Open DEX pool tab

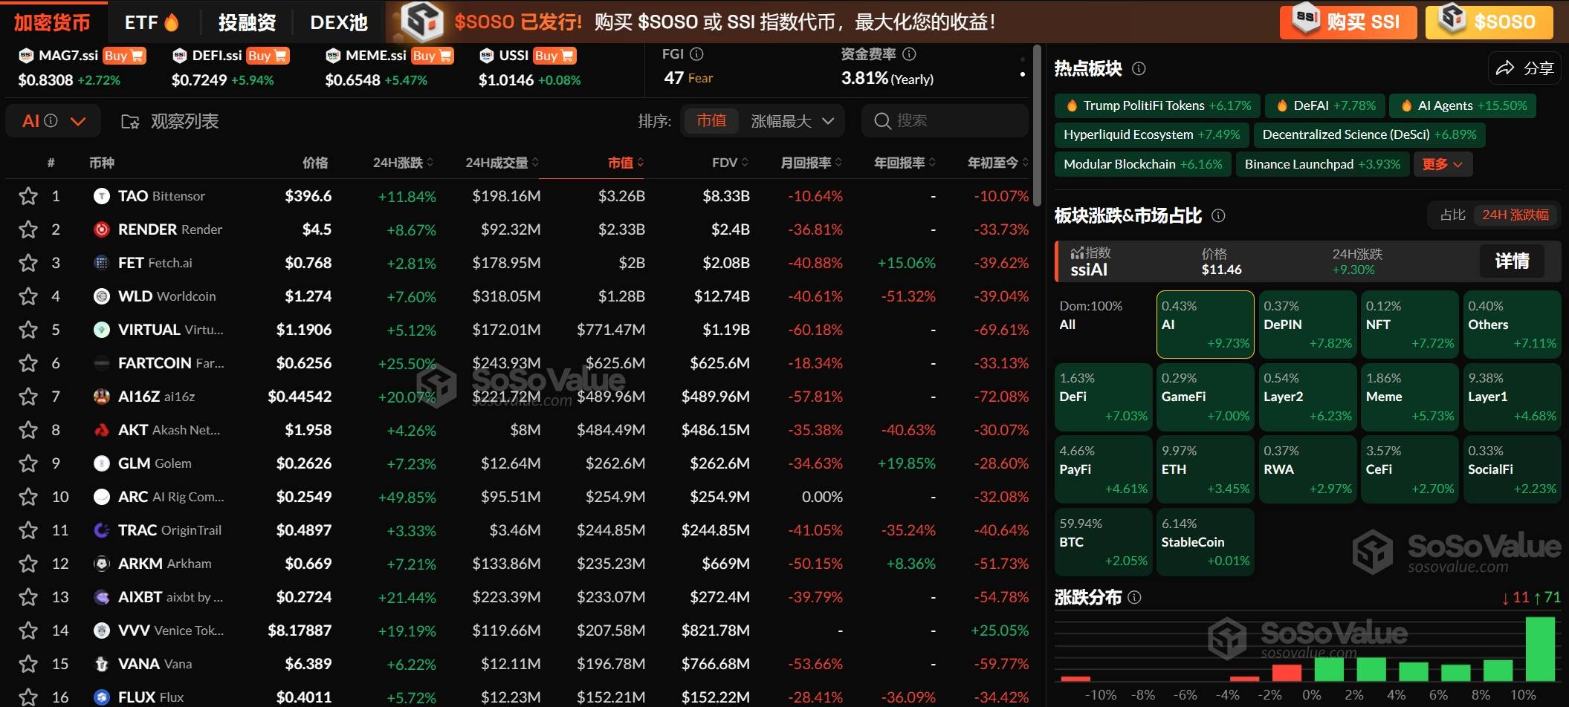tap(339, 22)
